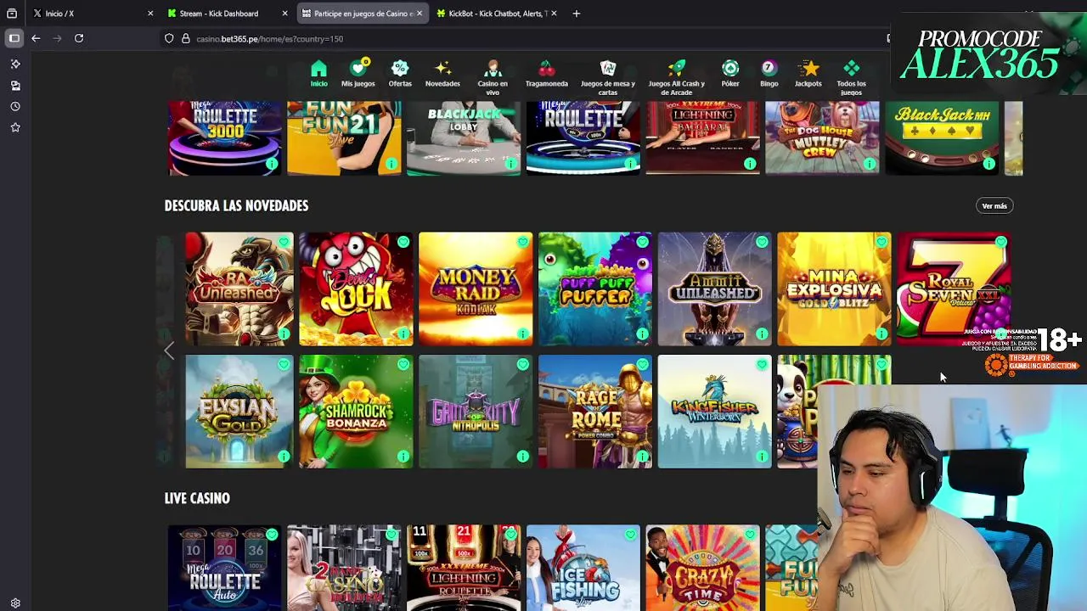Viewport: 1087px width, 611px height.
Task: Click the tracking protection shield icon
Action: [x=169, y=38]
